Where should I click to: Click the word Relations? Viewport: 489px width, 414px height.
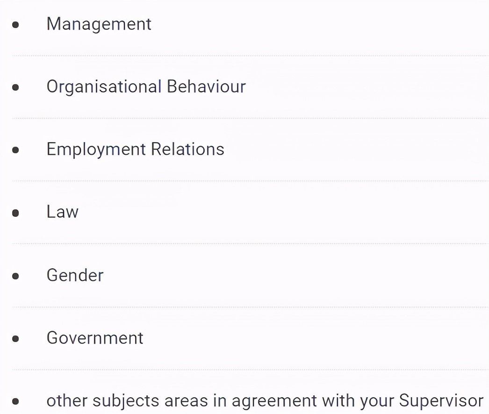(x=187, y=149)
